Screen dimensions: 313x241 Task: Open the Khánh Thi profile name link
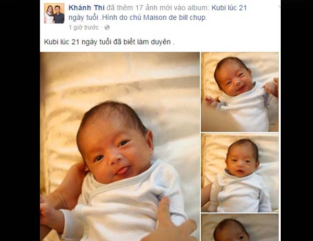coord(86,8)
